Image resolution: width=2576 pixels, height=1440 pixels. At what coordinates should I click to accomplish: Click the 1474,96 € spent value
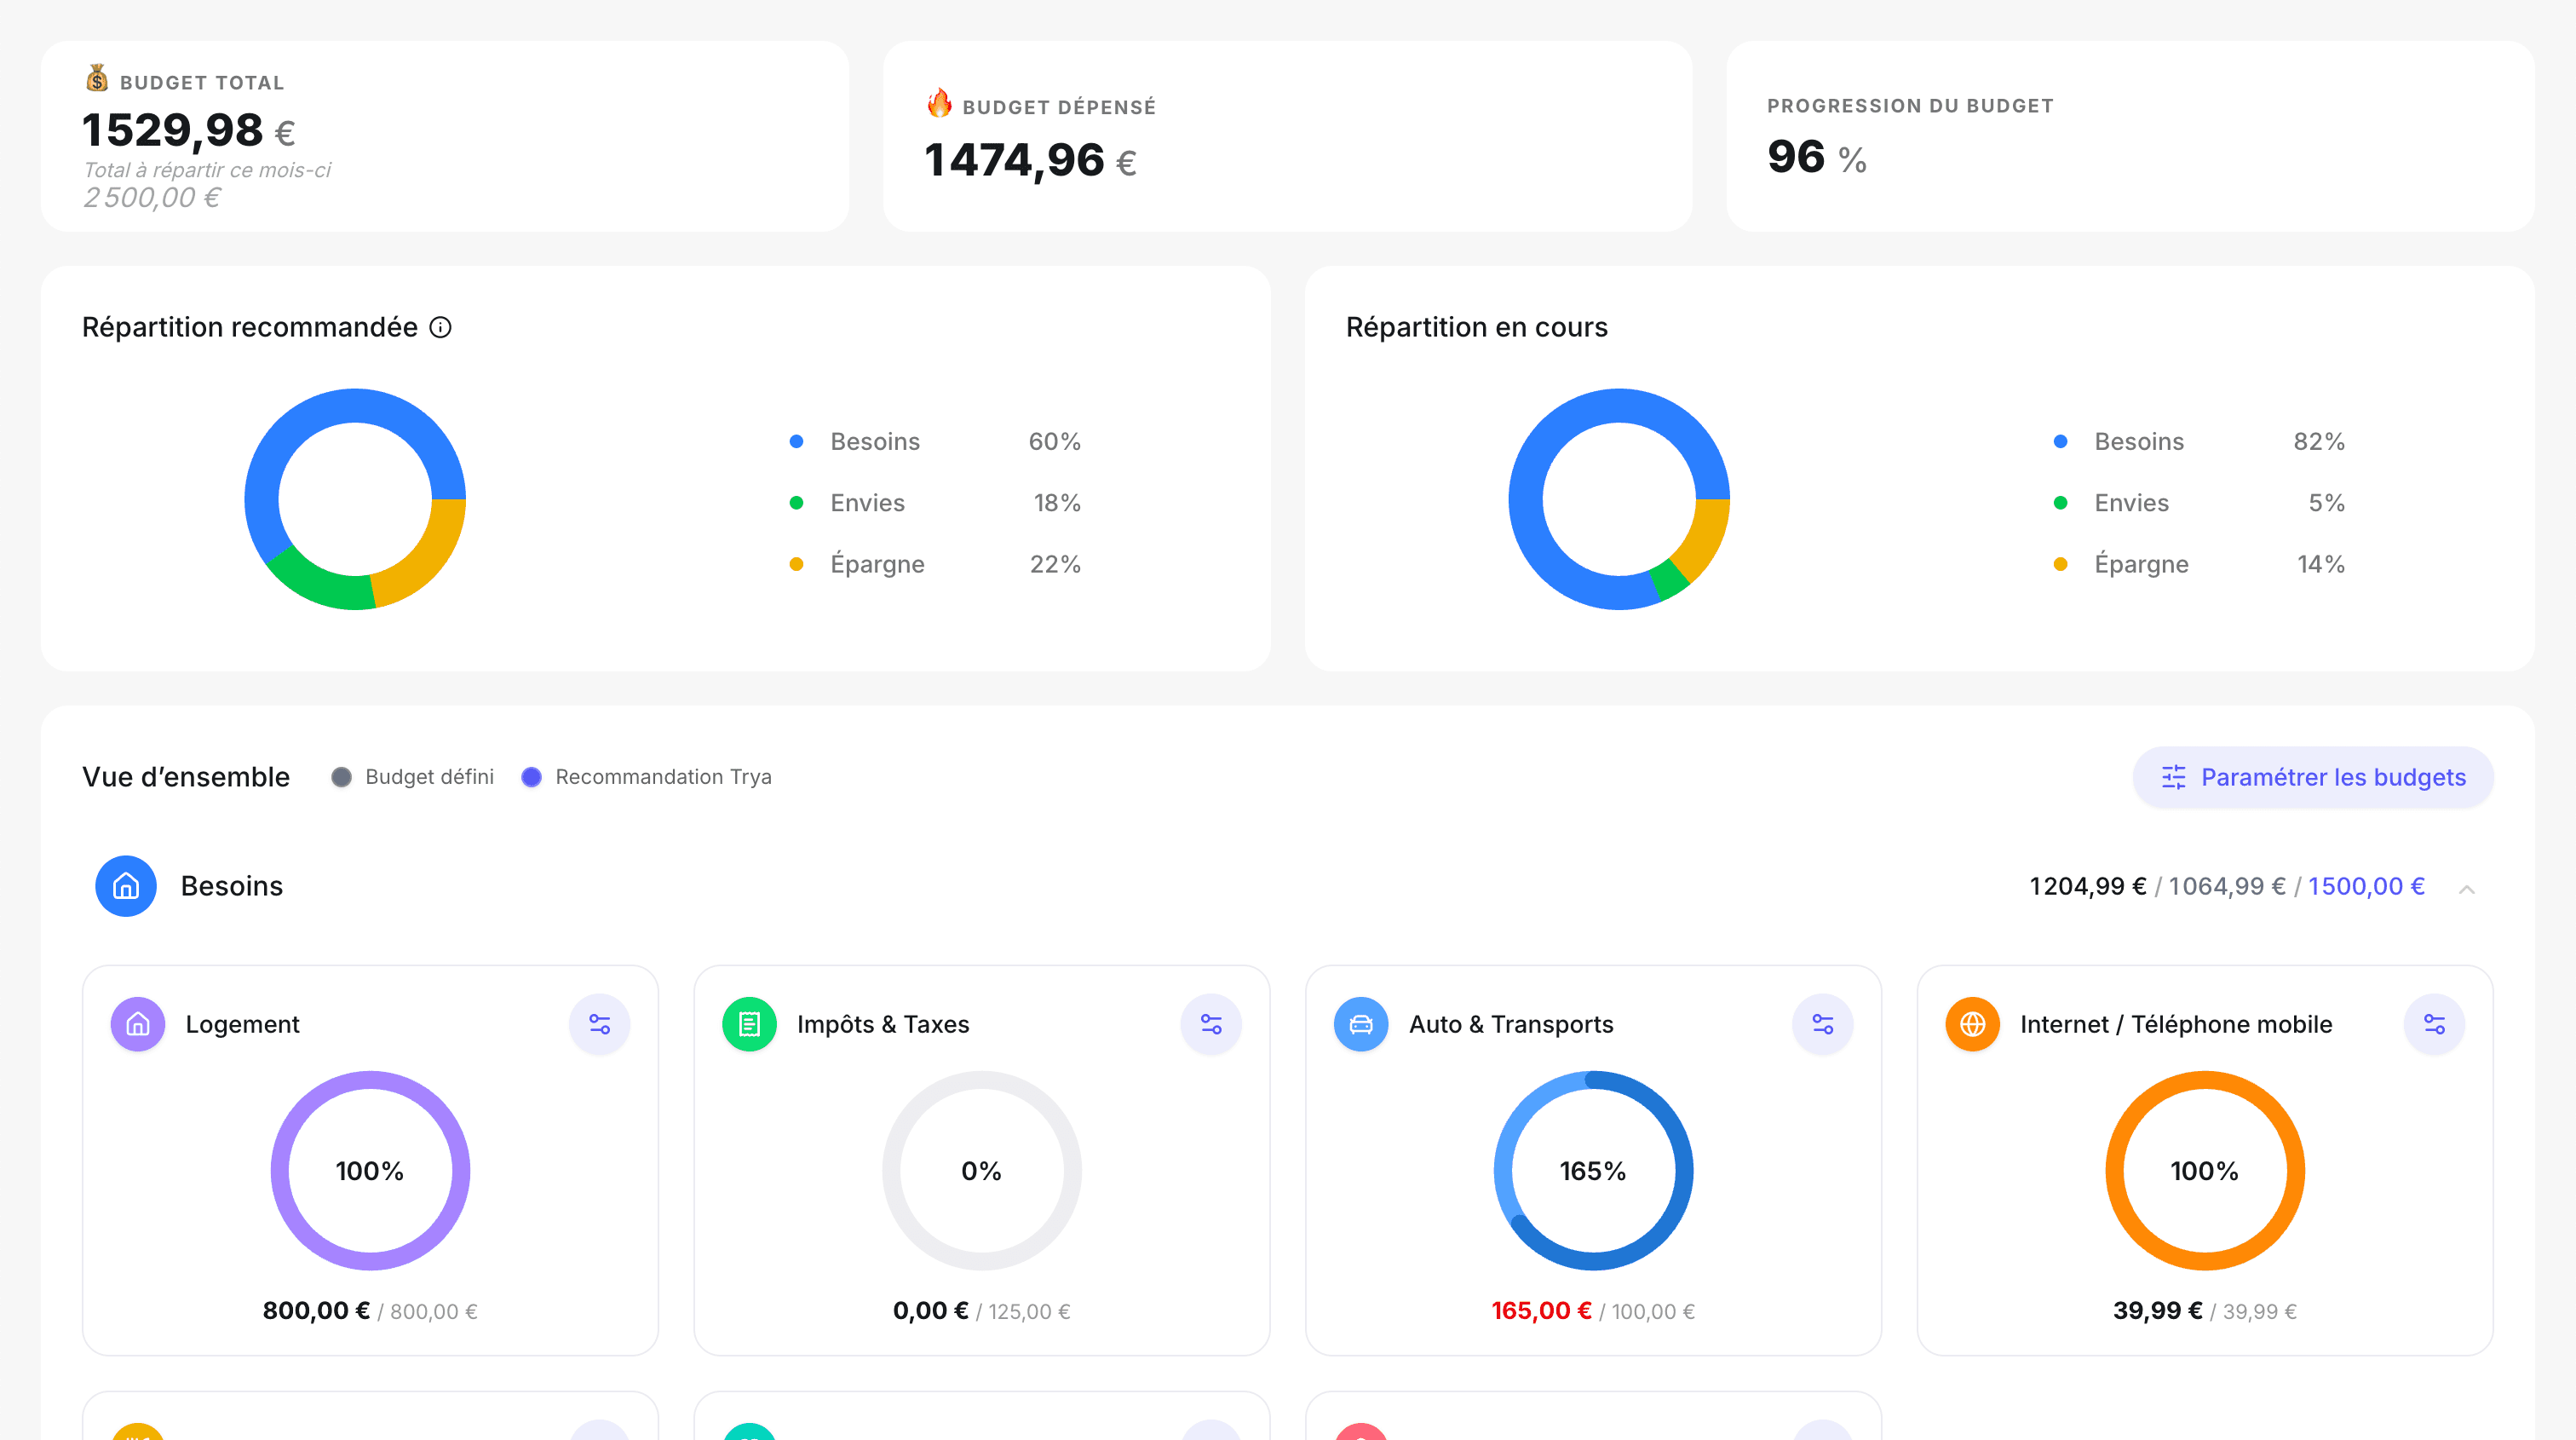(x=1031, y=160)
